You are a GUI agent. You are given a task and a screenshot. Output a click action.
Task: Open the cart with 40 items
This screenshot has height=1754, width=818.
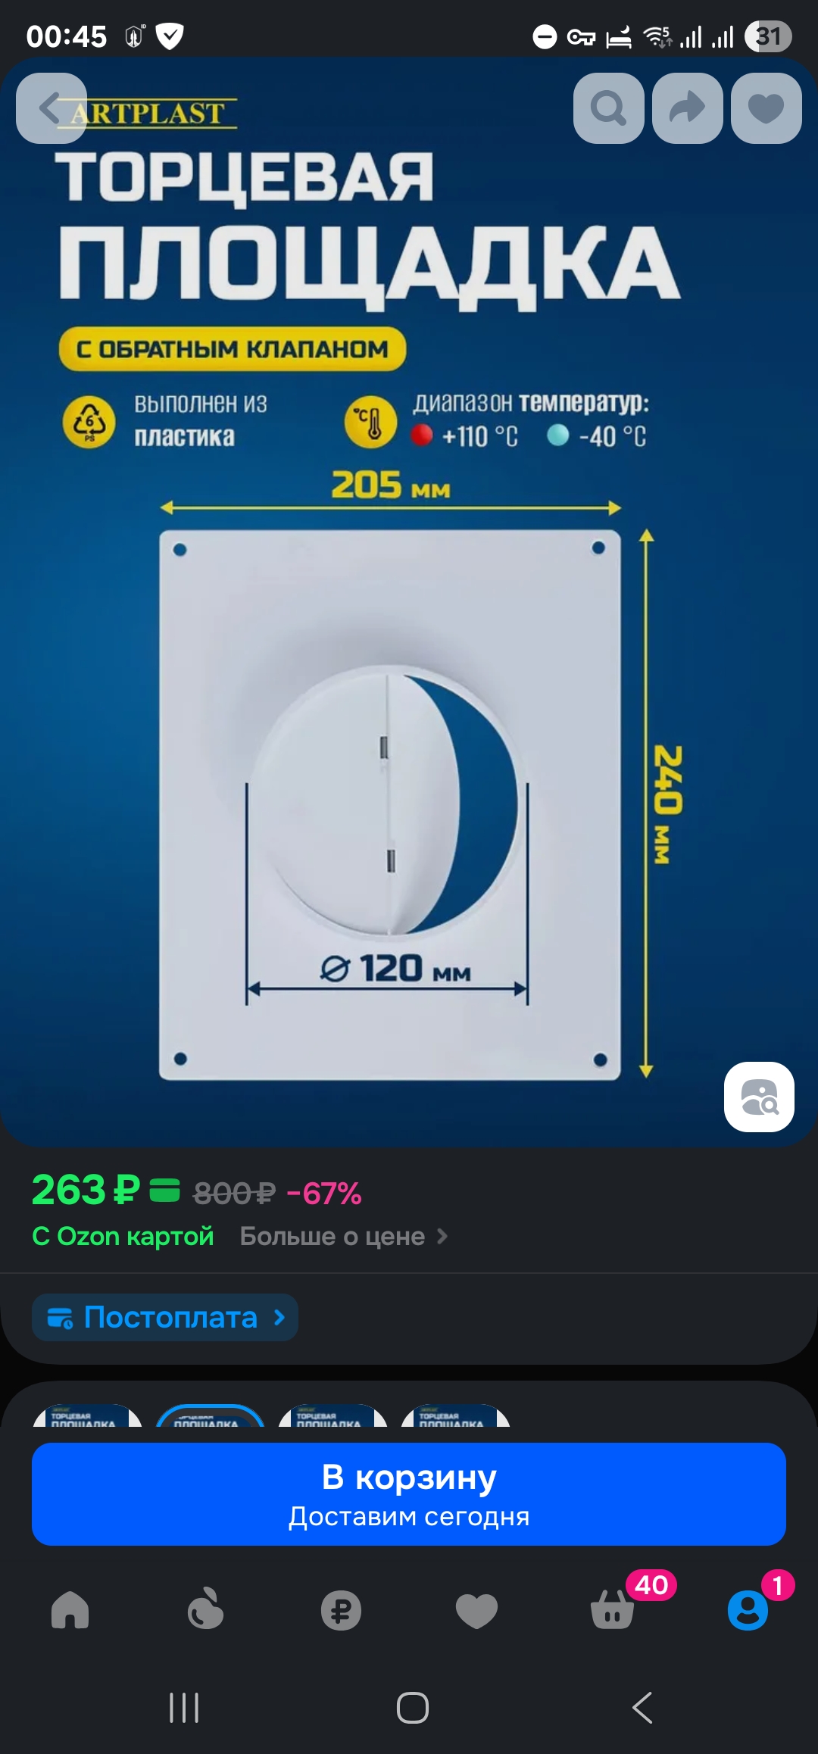(x=613, y=1609)
